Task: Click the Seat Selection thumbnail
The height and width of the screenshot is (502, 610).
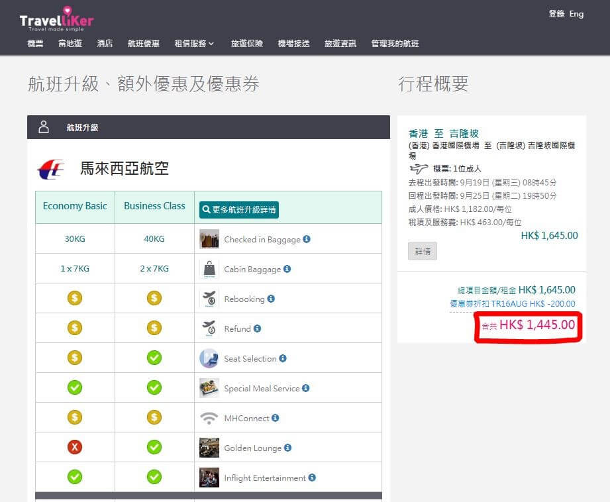Action: tap(209, 358)
